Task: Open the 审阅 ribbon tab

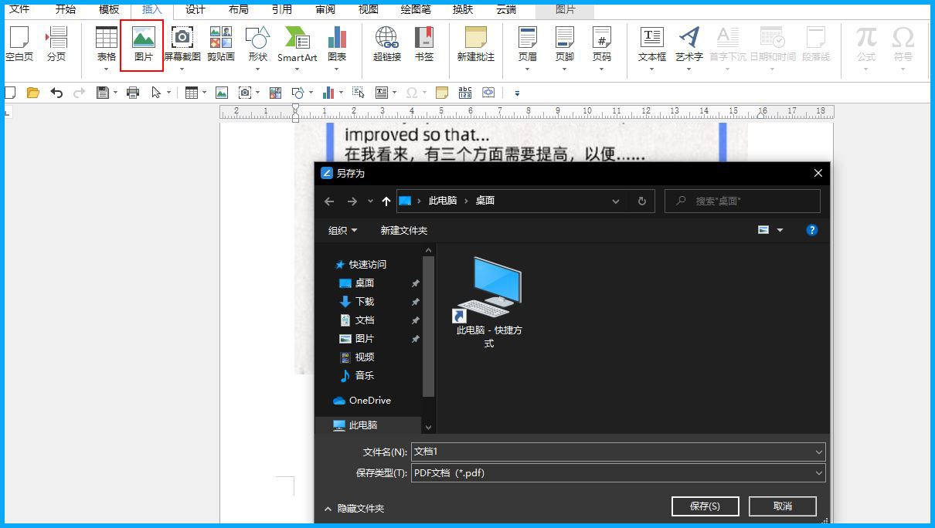Action: tap(325, 10)
